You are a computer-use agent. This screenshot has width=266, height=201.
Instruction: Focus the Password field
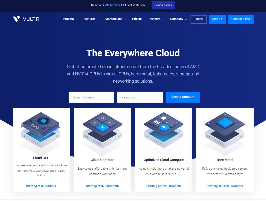click(x=140, y=97)
